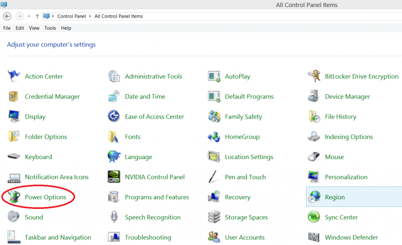The height and width of the screenshot is (245, 402).
Task: Click the Location Settings icon
Action: [x=214, y=157]
